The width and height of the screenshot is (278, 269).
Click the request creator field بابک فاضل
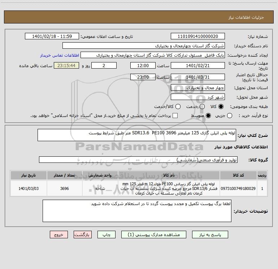pos(153,55)
